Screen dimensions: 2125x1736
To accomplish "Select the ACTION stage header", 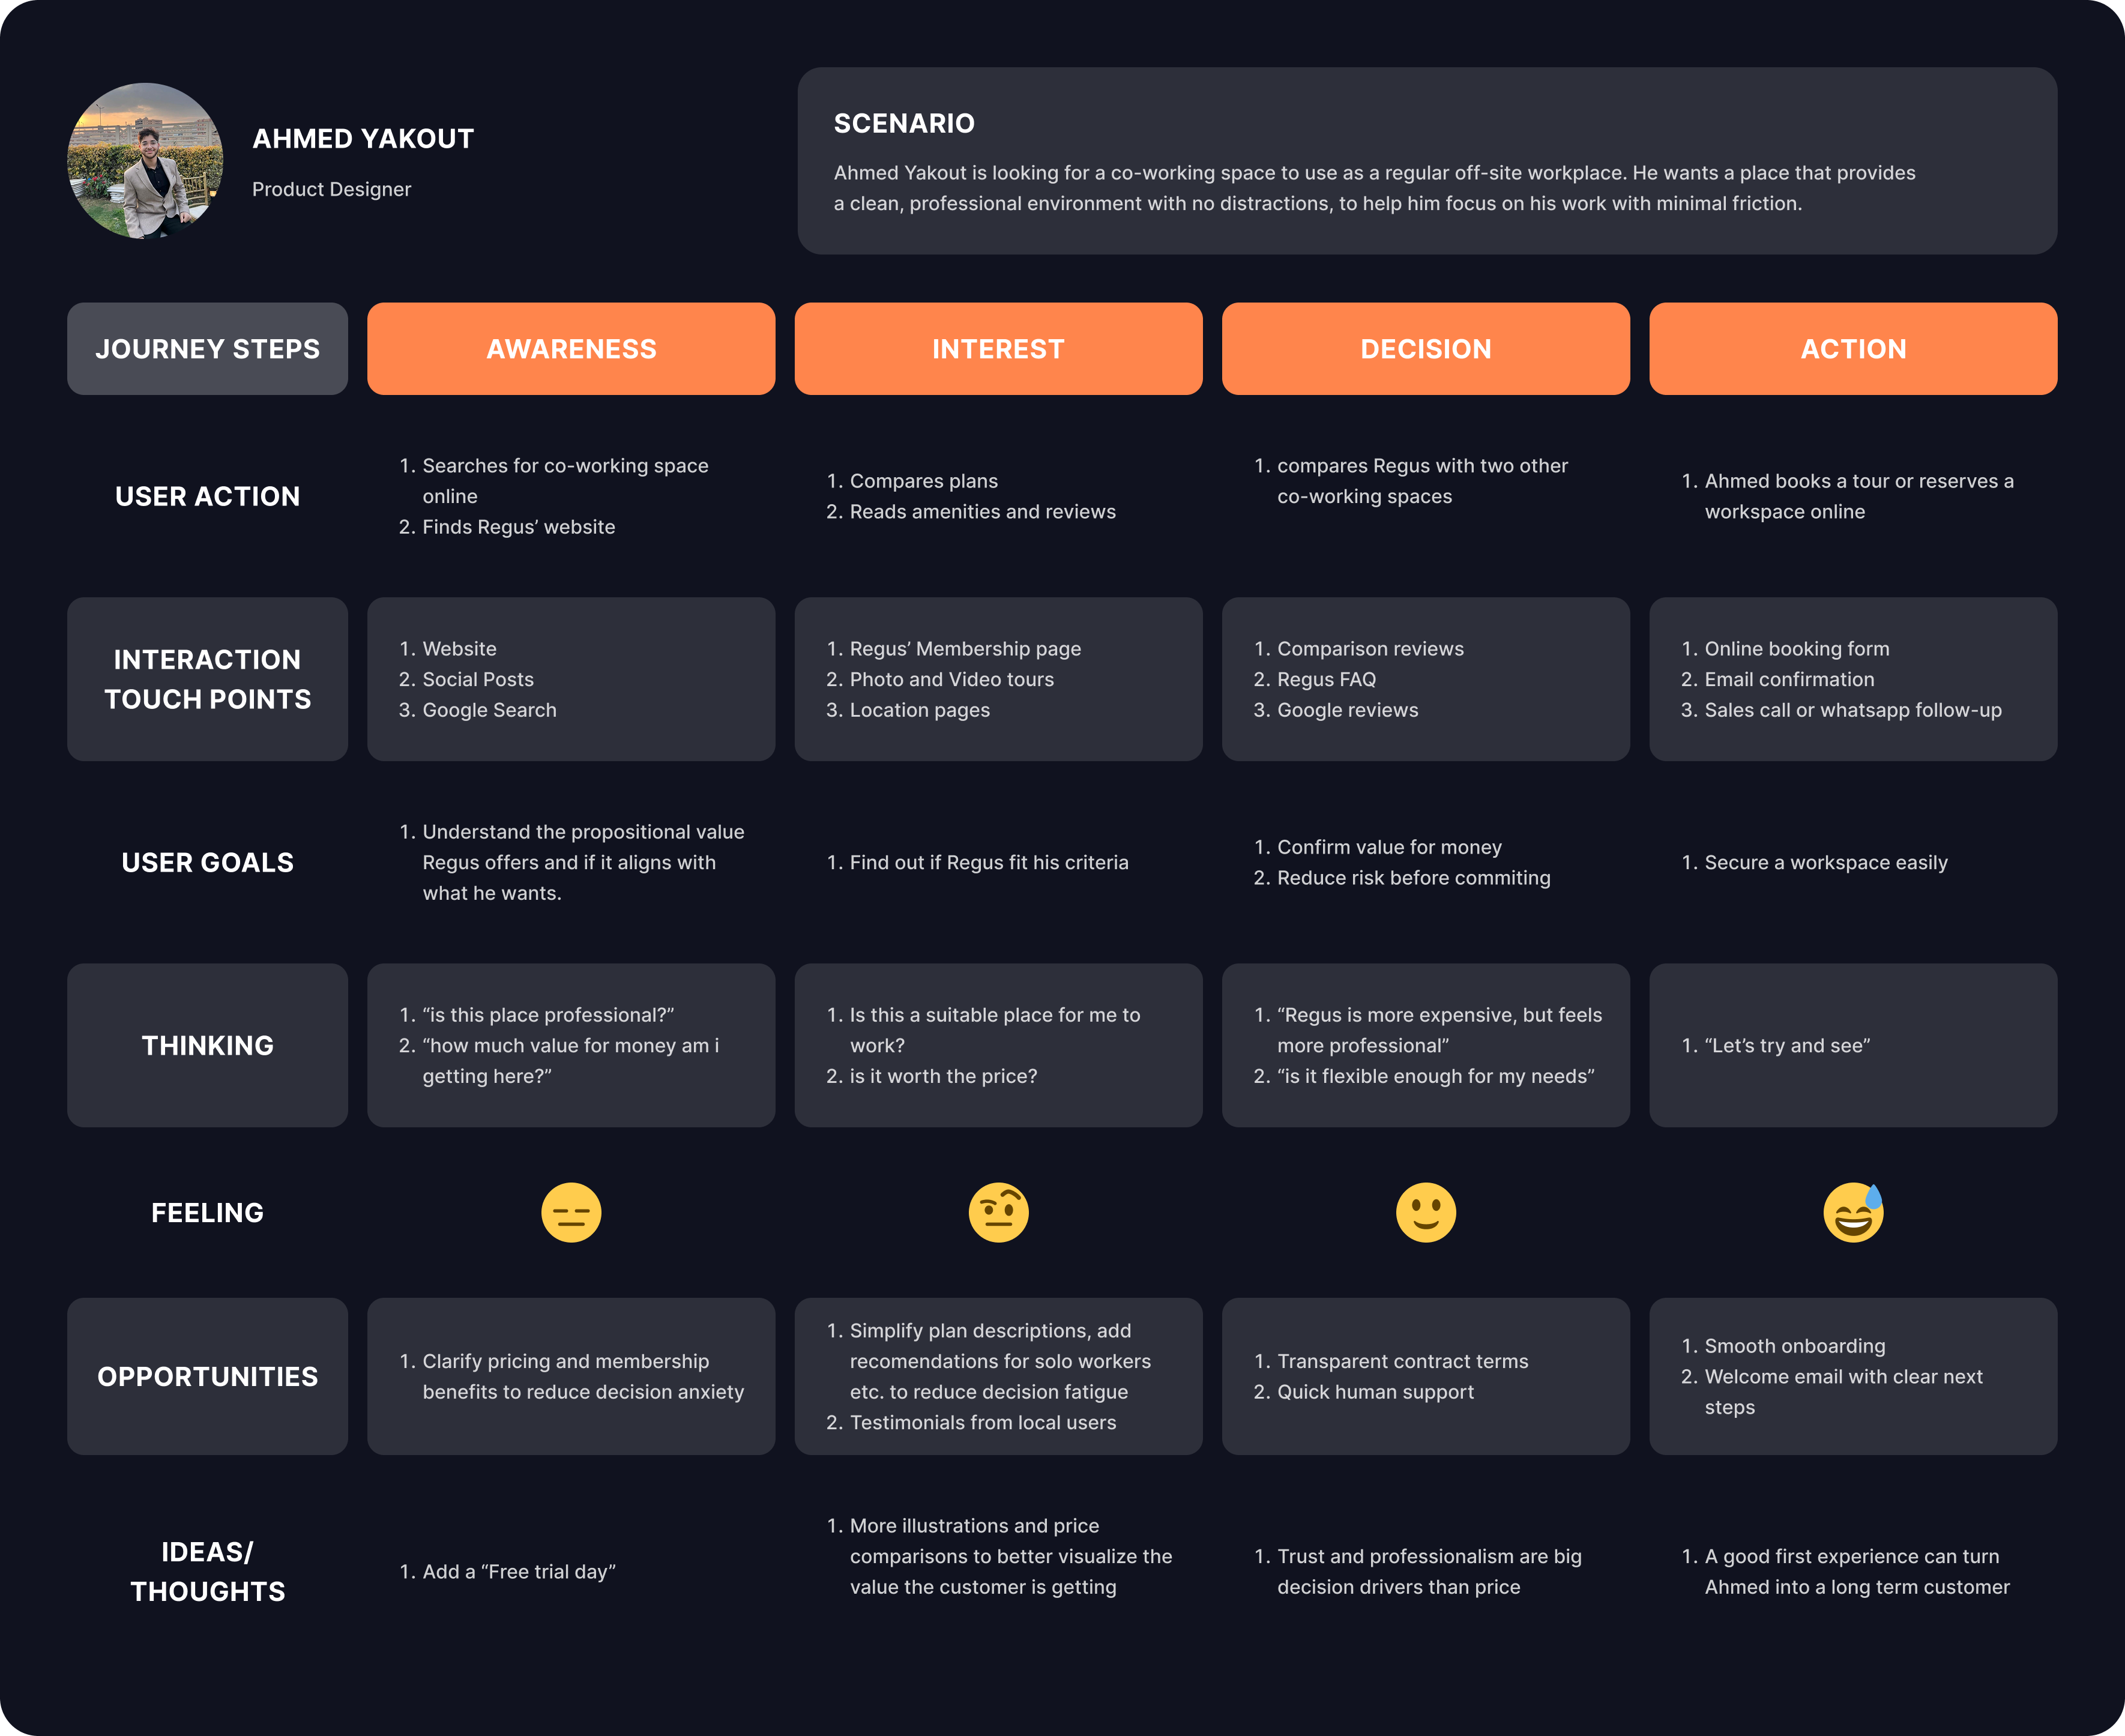I will click(x=1853, y=349).
